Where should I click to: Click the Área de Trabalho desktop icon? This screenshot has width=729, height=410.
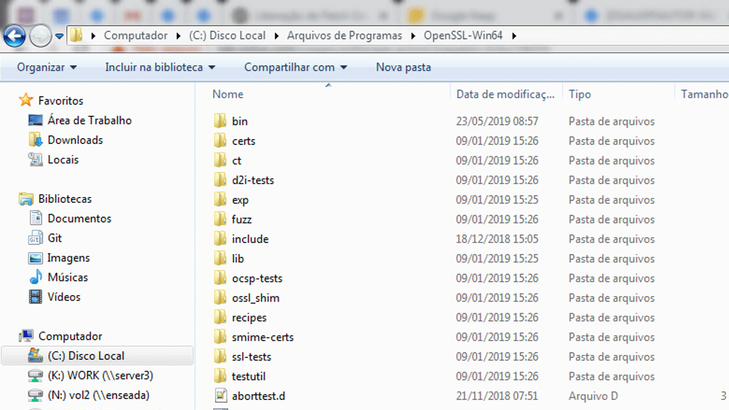point(35,120)
